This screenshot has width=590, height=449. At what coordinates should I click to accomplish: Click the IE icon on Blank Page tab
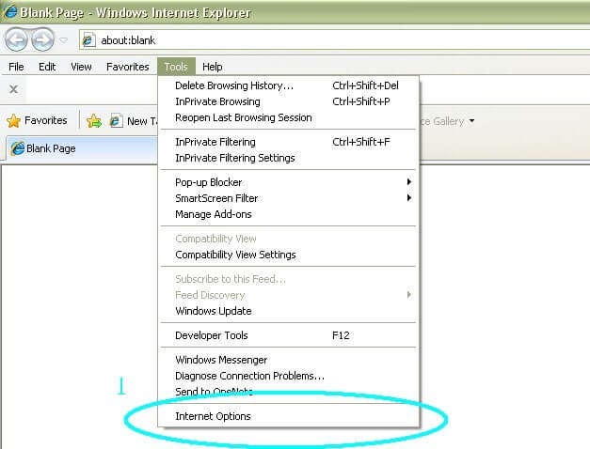click(x=17, y=148)
